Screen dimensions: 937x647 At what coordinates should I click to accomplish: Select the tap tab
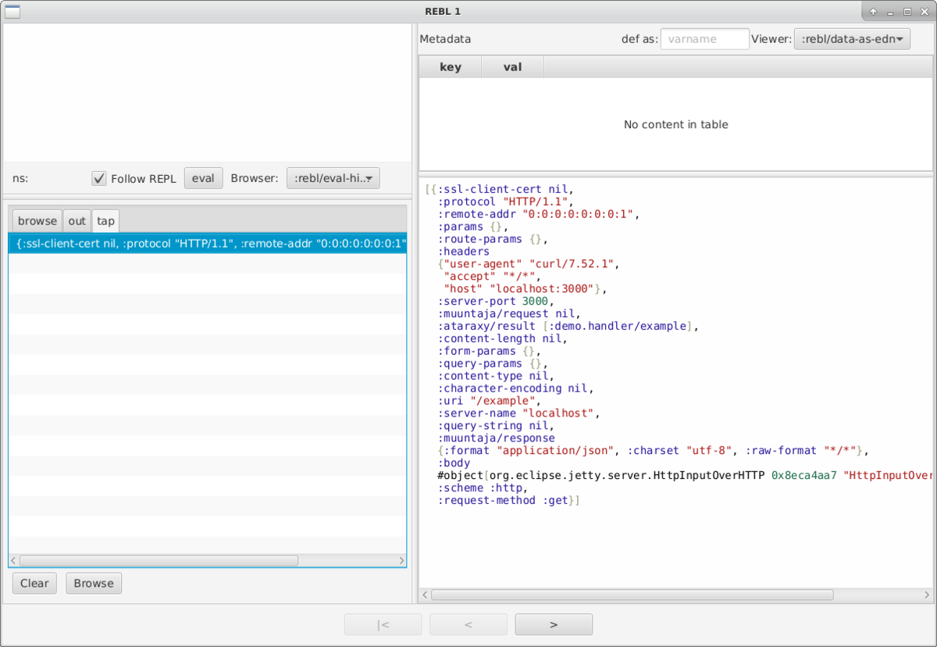pyautogui.click(x=105, y=220)
